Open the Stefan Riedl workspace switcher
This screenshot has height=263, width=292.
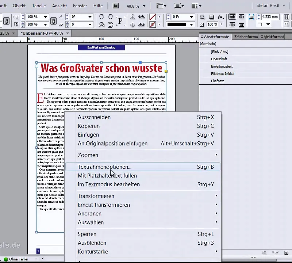[x=270, y=5]
